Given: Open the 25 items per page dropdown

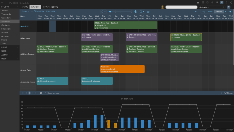Looking at the screenshot, I should pyautogui.click(x=43, y=93).
